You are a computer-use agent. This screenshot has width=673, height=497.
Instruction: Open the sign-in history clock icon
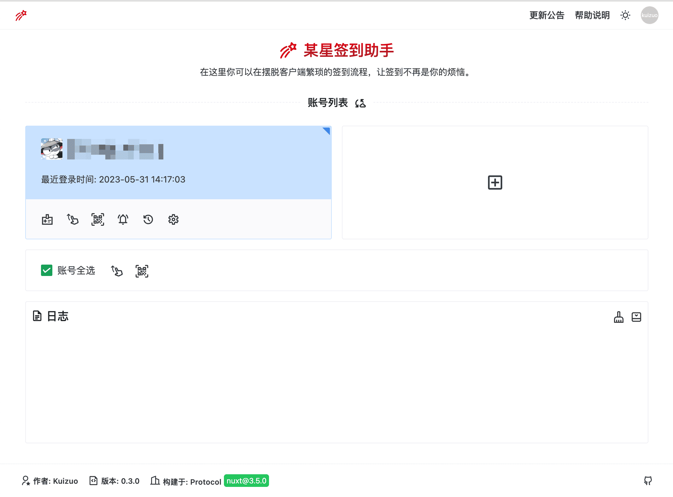[x=148, y=219]
